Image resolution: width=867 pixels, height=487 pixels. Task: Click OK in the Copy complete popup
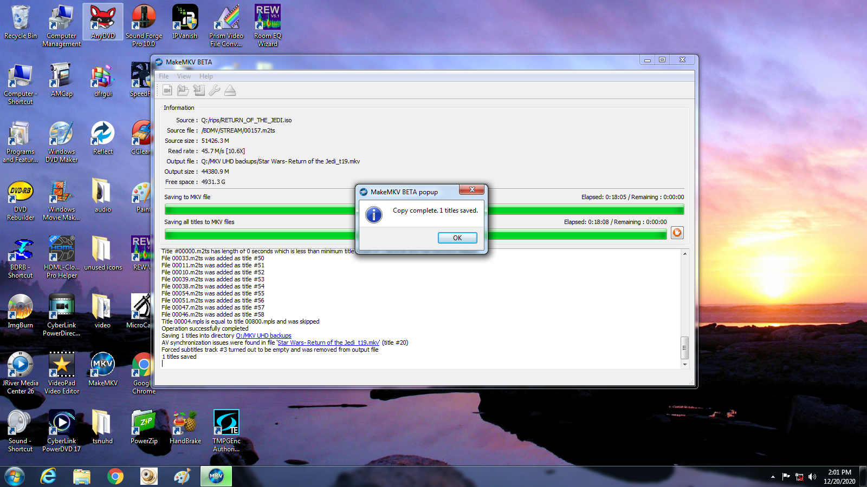pos(457,238)
